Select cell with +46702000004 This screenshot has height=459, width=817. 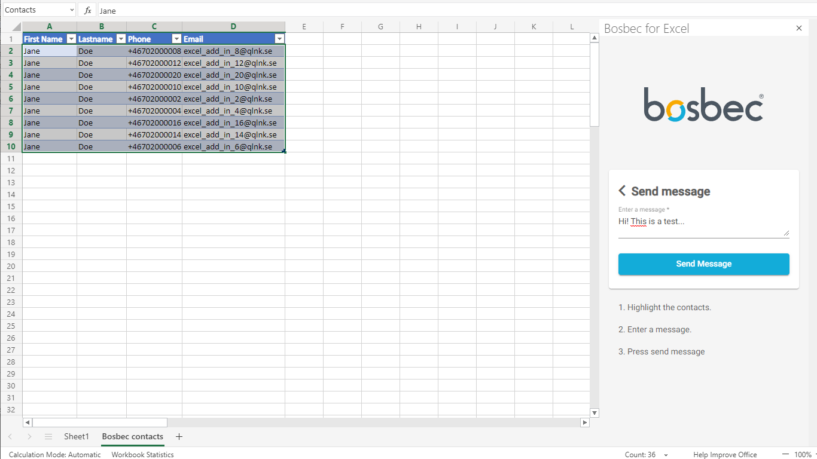point(154,111)
